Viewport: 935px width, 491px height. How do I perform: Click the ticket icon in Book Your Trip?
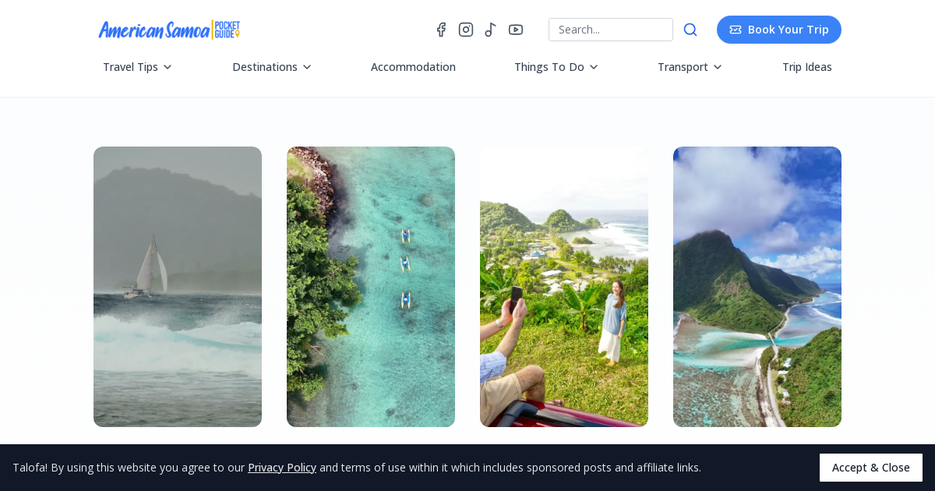(x=736, y=30)
